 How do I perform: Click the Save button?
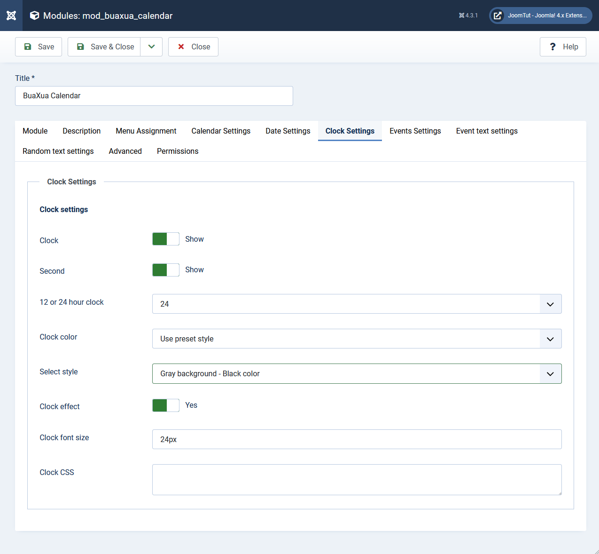coord(39,47)
